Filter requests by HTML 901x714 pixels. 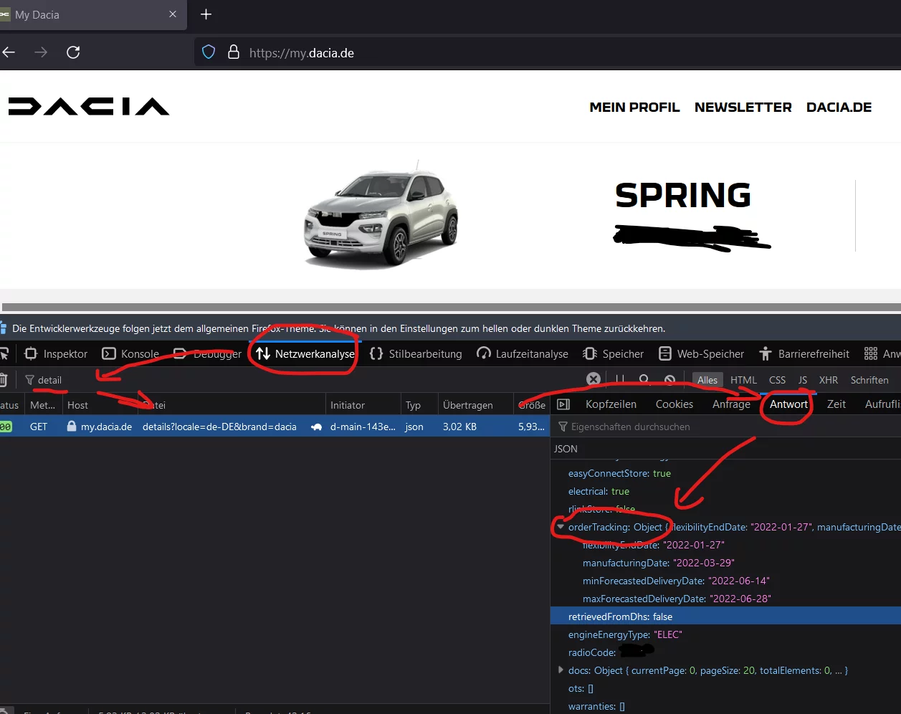point(743,380)
